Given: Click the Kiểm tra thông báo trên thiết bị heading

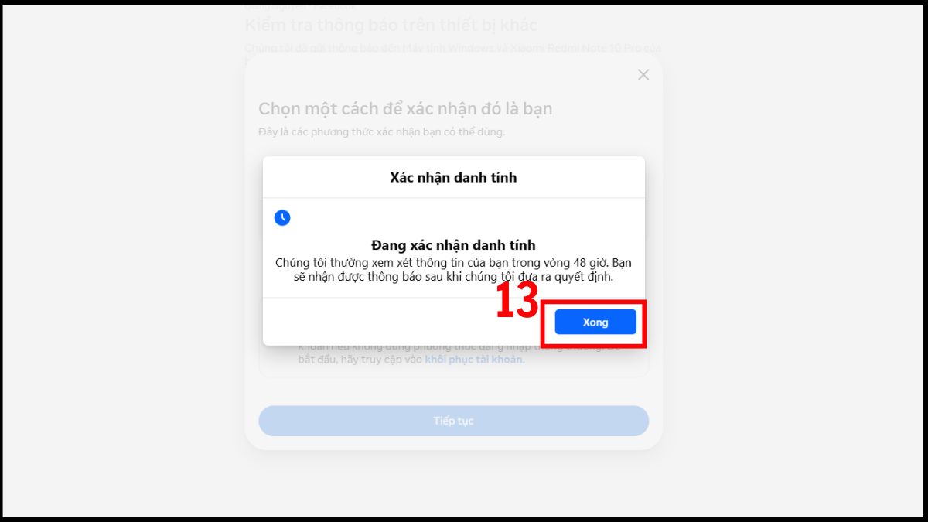Looking at the screenshot, I should pos(391,25).
